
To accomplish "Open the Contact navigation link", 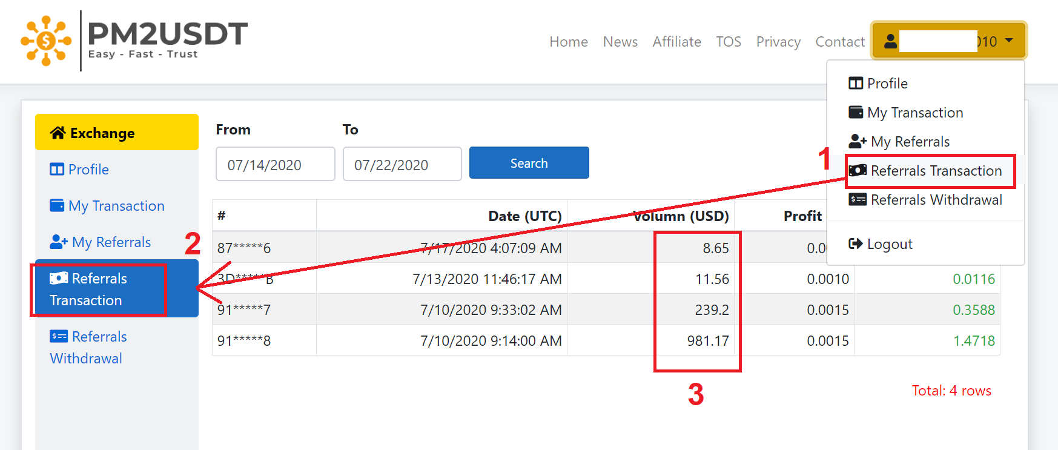I will (x=839, y=42).
